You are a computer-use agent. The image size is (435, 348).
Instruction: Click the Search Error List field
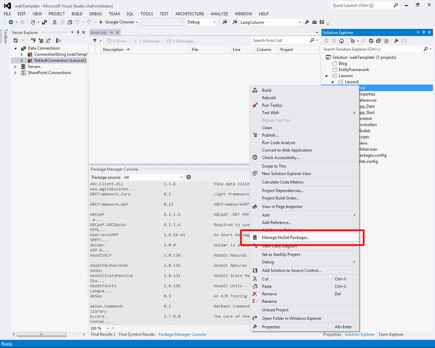[x=280, y=41]
